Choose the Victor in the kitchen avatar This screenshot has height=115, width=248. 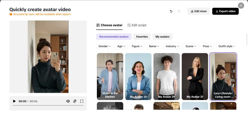click(110, 76)
